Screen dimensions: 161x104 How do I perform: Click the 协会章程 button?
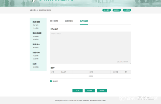106,10
